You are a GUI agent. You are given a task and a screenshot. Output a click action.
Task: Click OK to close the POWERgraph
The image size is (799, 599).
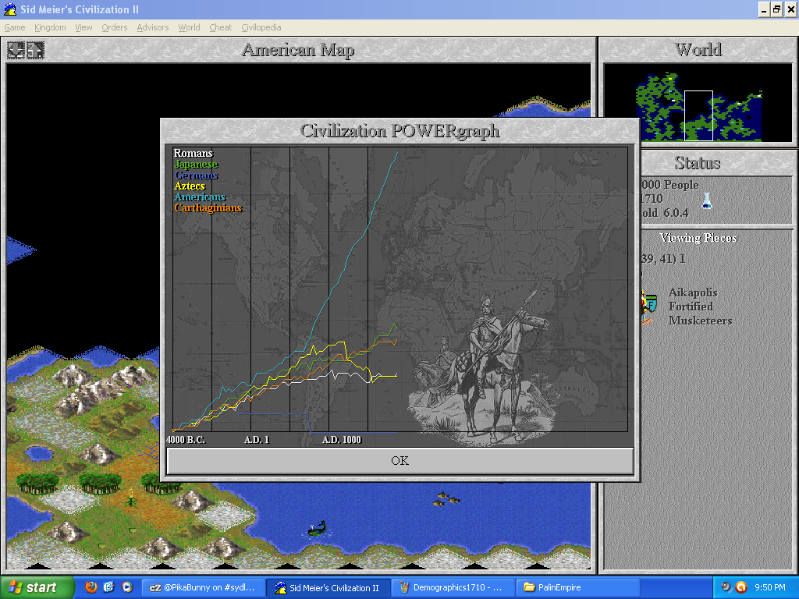[400, 461]
